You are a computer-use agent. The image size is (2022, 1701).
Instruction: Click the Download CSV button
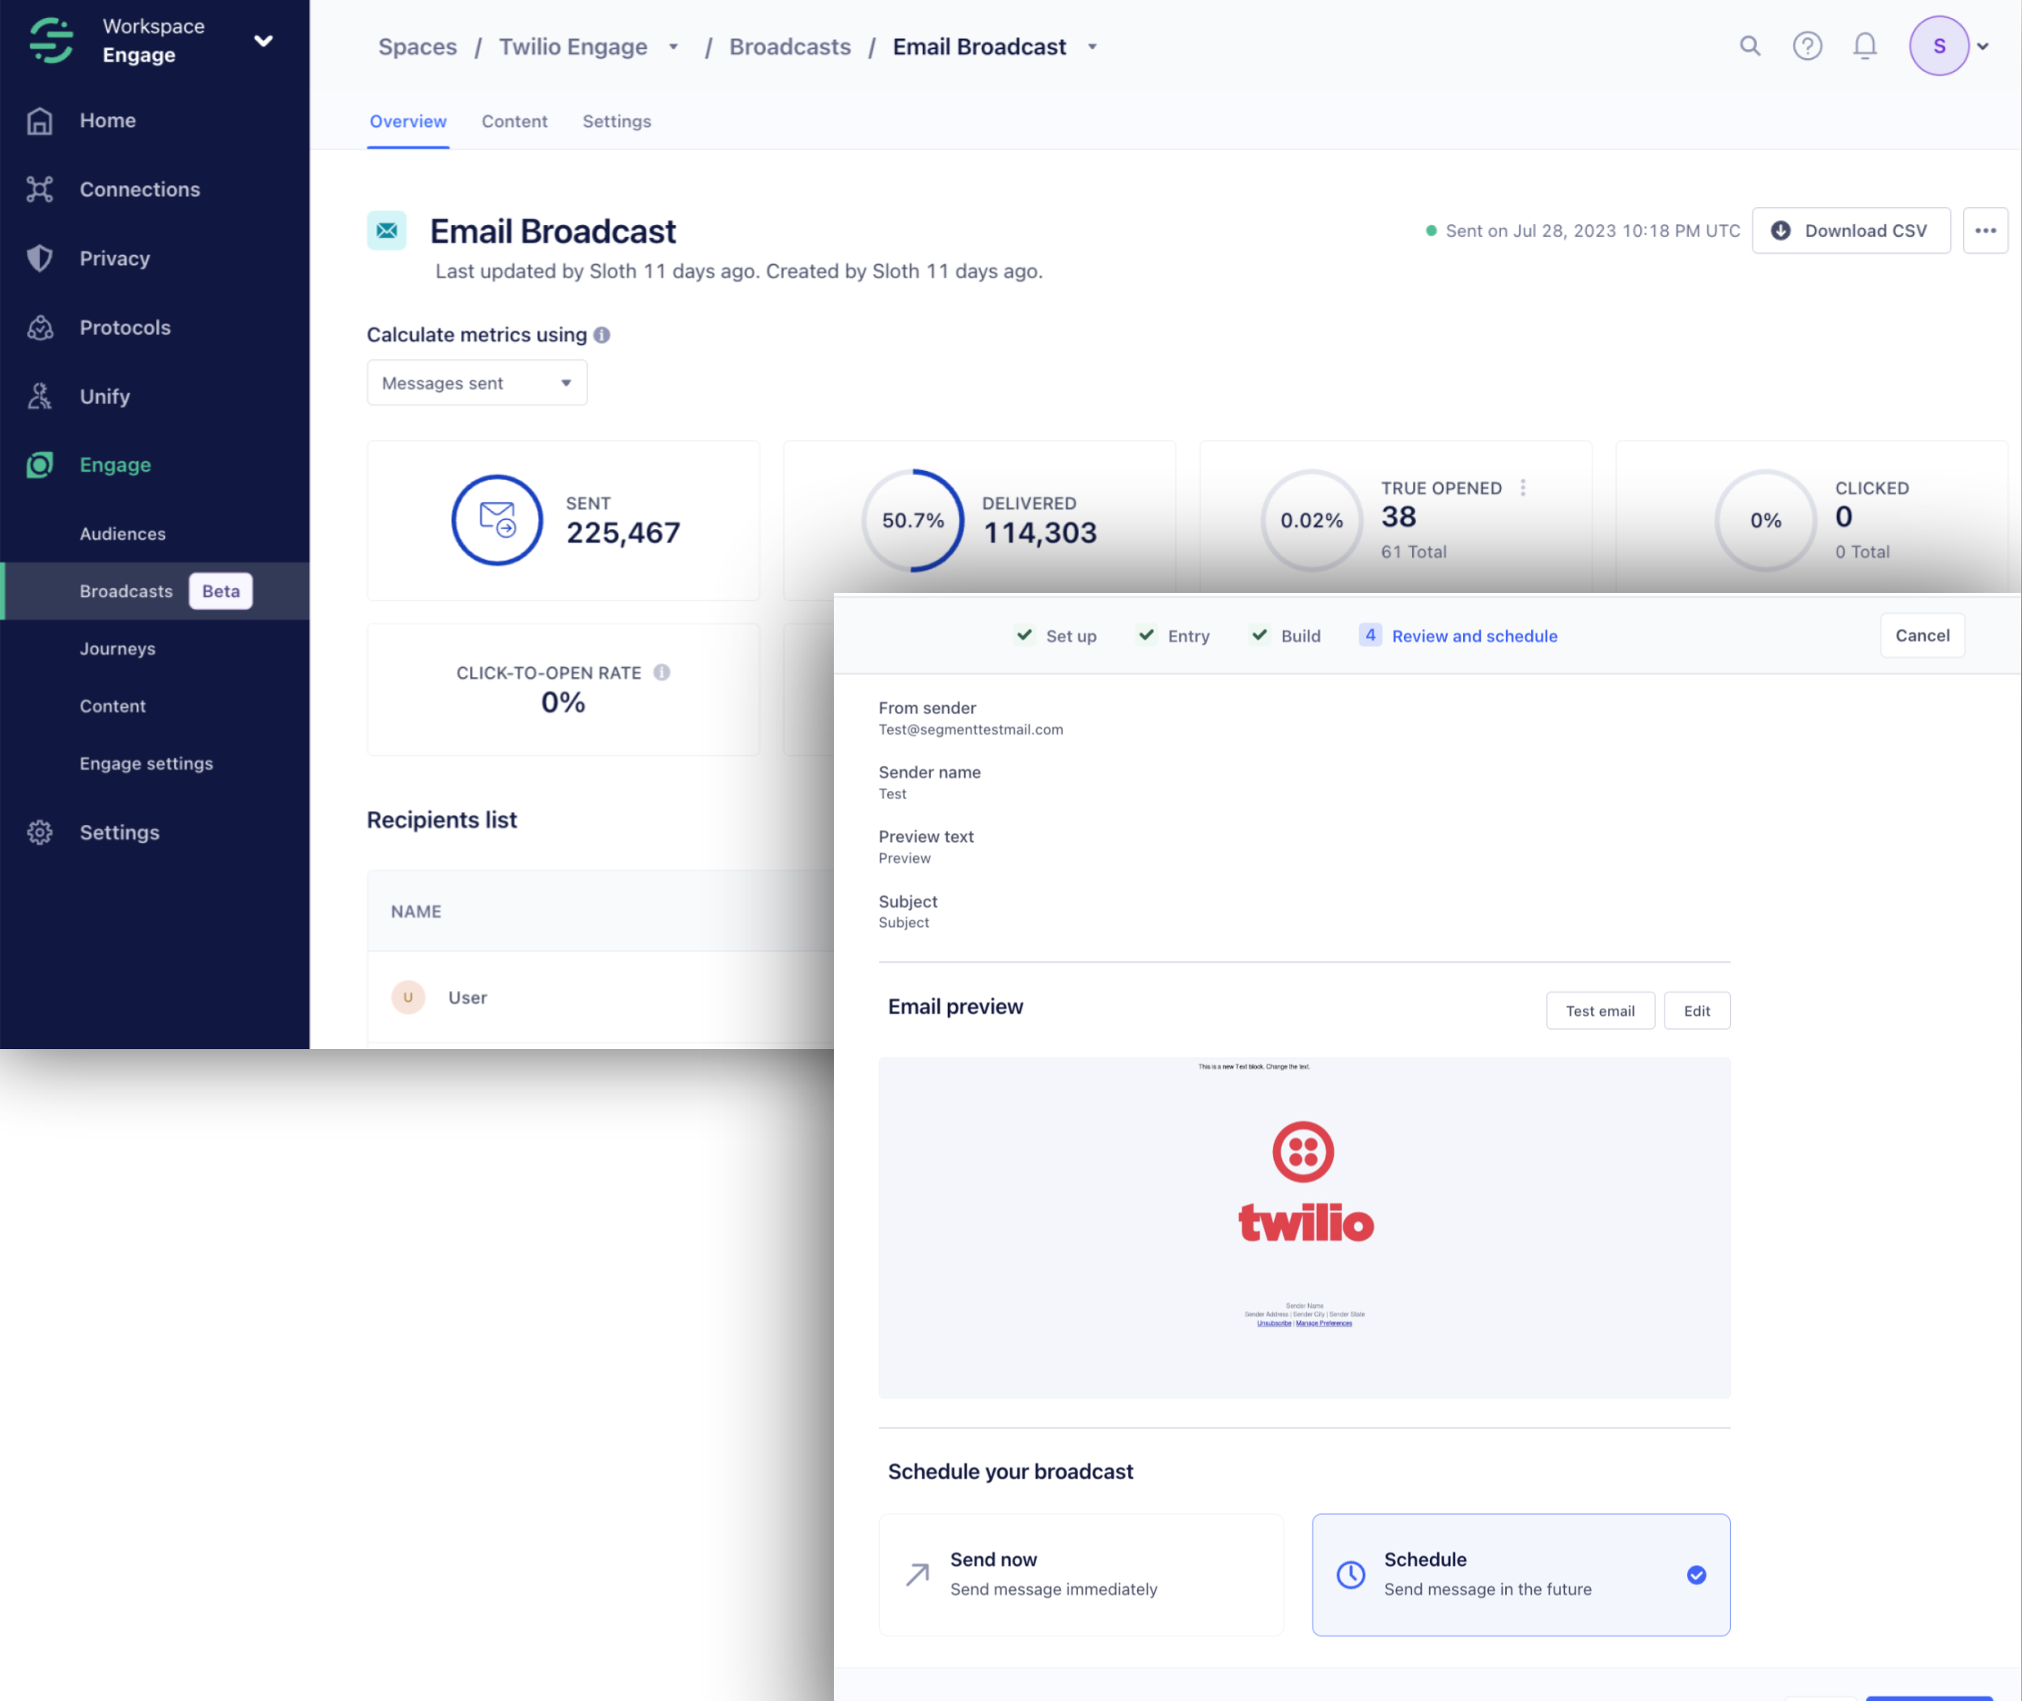coord(1850,231)
